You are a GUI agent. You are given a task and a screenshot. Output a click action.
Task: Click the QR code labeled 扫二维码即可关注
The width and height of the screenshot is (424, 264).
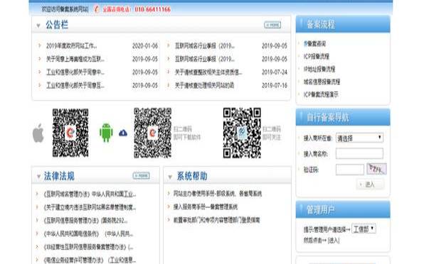(x=242, y=133)
